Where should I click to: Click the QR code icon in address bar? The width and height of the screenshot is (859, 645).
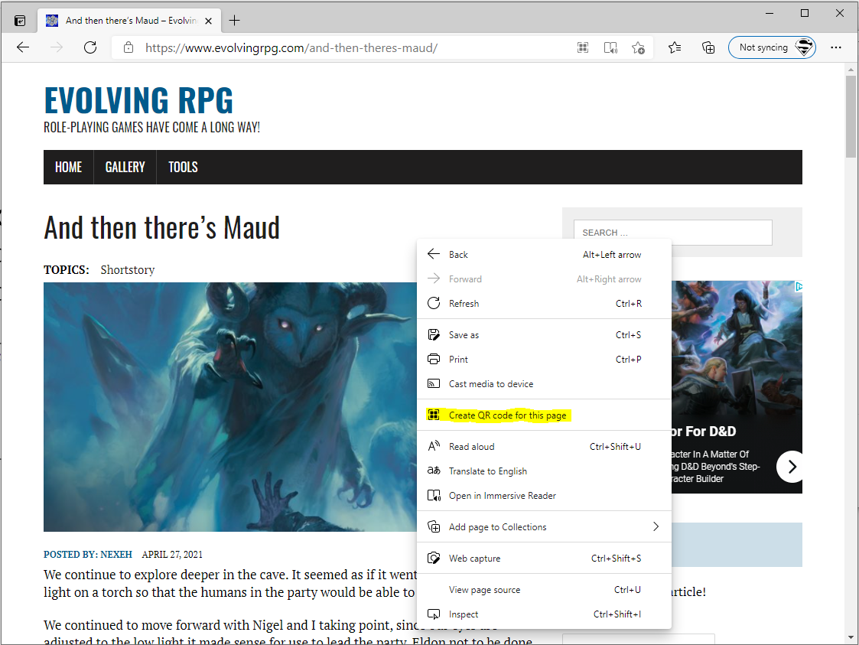click(583, 47)
